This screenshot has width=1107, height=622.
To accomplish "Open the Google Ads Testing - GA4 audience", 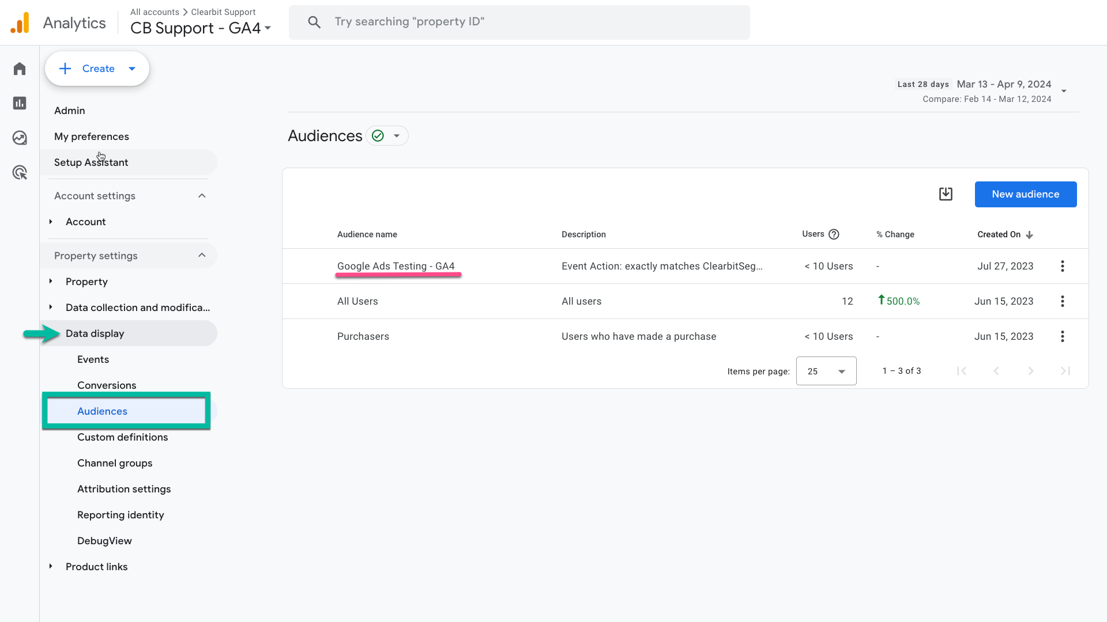I will click(396, 266).
